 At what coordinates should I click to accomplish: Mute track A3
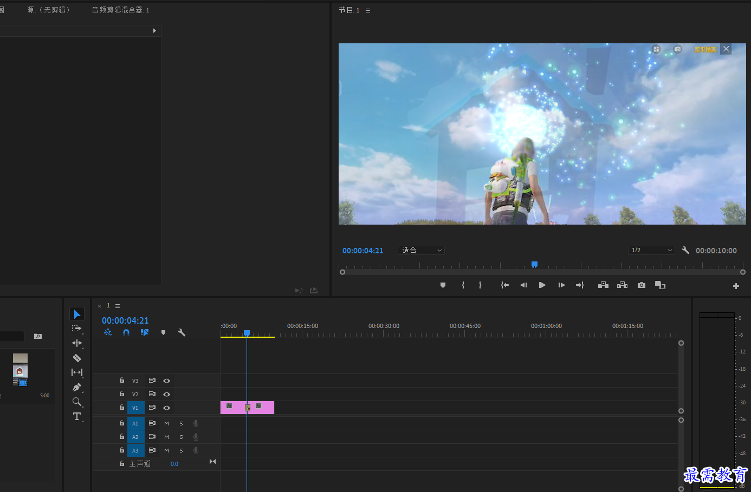pos(166,451)
